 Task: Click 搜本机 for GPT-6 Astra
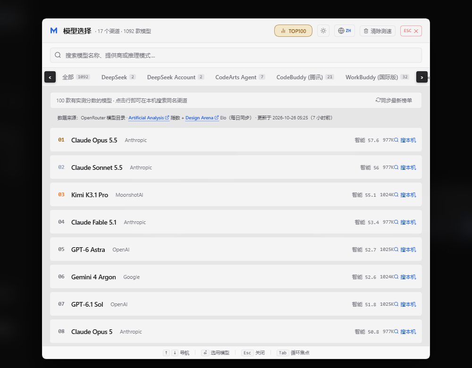[405, 250]
